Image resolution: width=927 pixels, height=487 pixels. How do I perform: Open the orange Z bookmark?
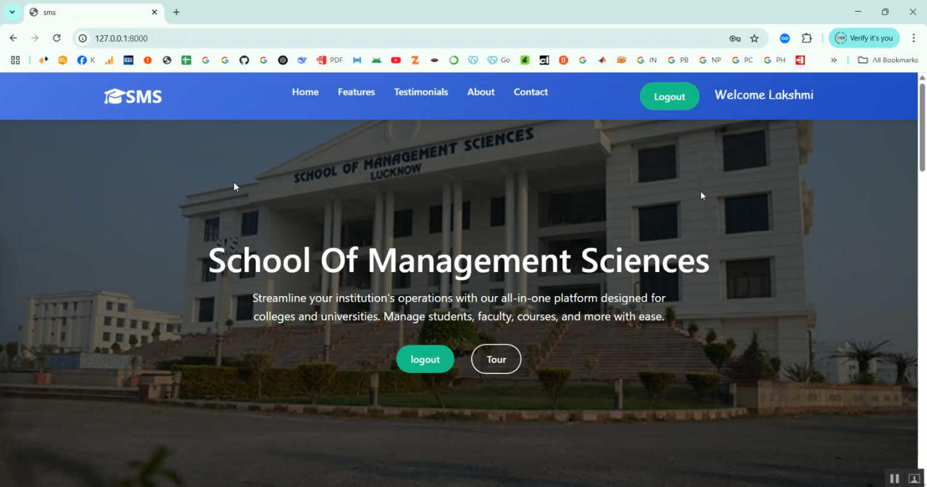[x=415, y=60]
